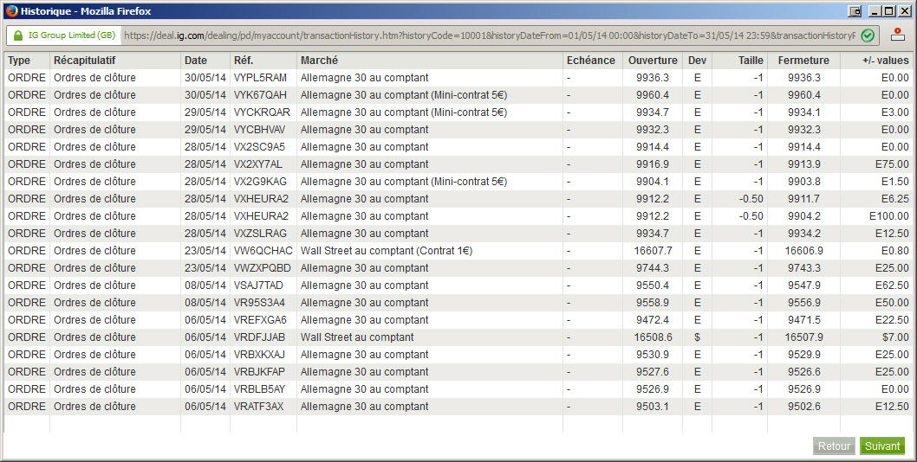Click the Ouverture column header

[x=653, y=61]
